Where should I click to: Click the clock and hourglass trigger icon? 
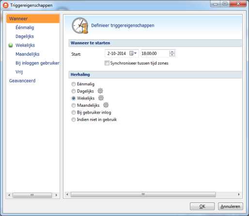(x=80, y=26)
